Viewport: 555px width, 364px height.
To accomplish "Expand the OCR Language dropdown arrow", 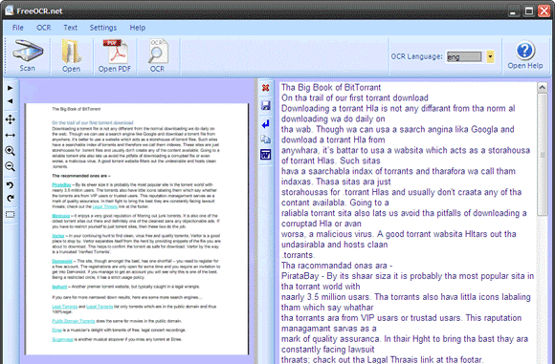I will 490,56.
